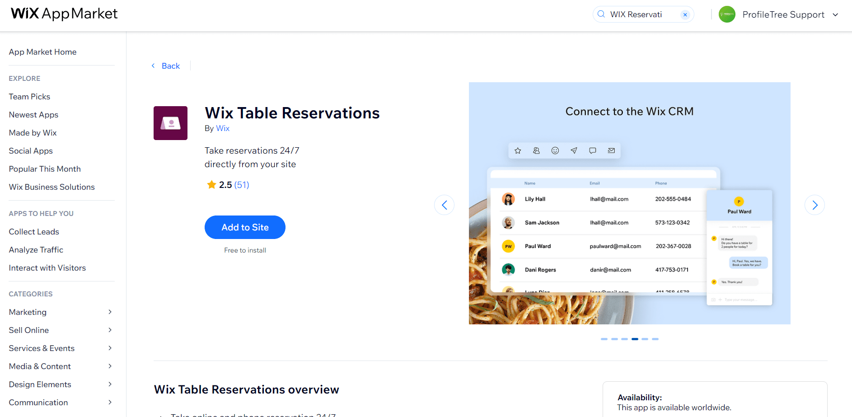This screenshot has height=417, width=852.
Task: Expand the Marketing category chevron
Action: (x=110, y=312)
